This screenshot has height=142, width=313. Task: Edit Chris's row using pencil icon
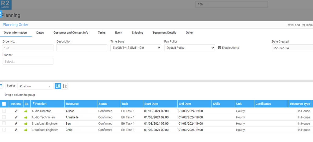click(x=16, y=130)
